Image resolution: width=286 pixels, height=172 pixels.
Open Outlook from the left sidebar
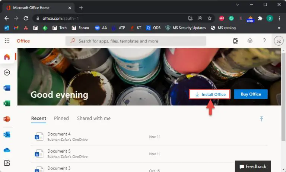point(7,134)
